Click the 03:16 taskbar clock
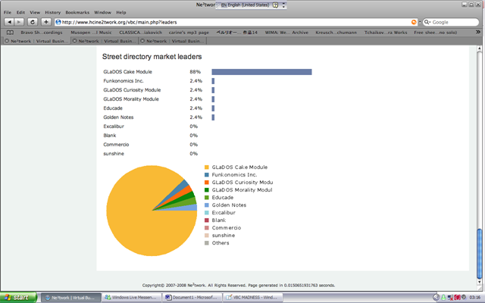The image size is (485, 303). tap(475, 298)
